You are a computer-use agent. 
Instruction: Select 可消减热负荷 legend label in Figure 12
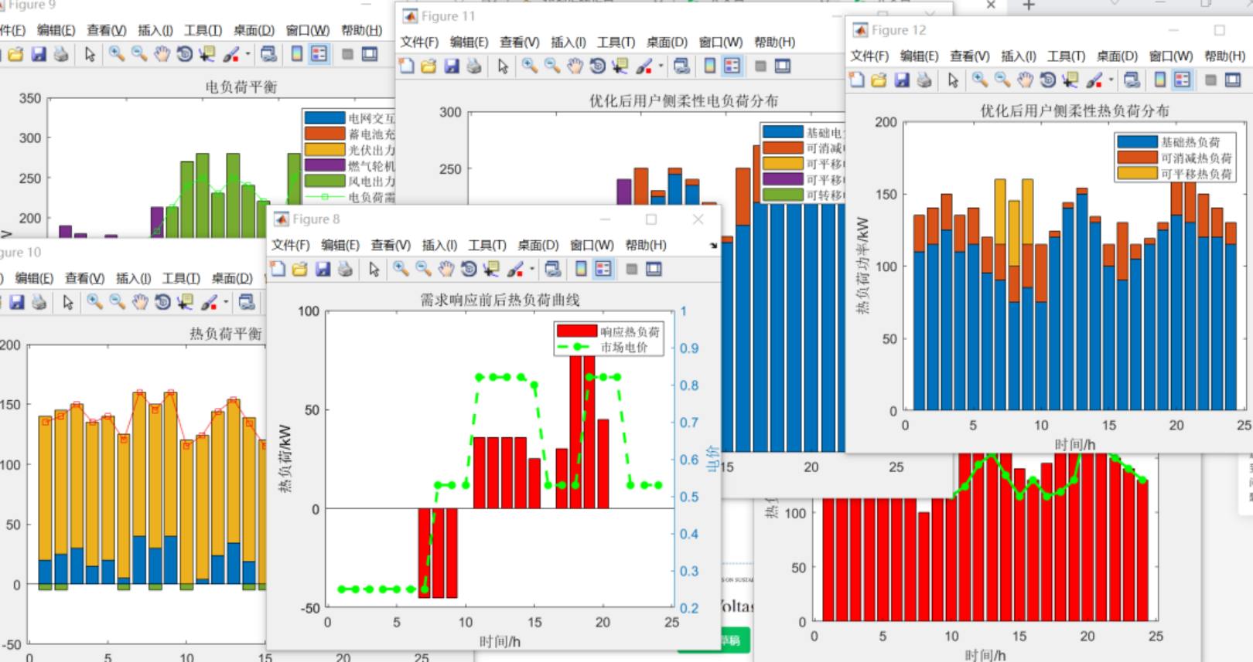(x=1196, y=158)
